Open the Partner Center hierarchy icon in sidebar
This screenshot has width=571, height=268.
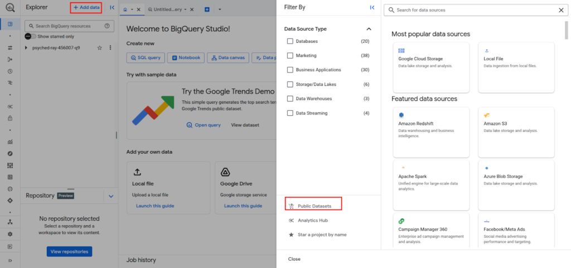point(10,222)
